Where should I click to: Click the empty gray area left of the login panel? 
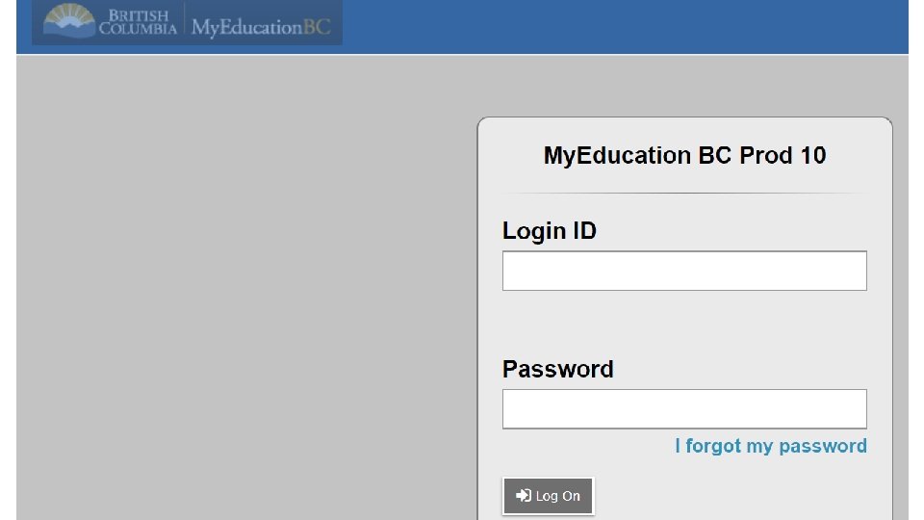click(241, 289)
